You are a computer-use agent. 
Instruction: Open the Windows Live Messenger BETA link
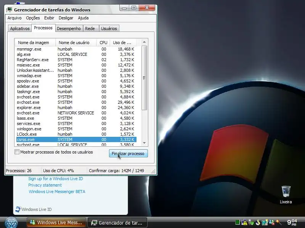tap(57, 192)
